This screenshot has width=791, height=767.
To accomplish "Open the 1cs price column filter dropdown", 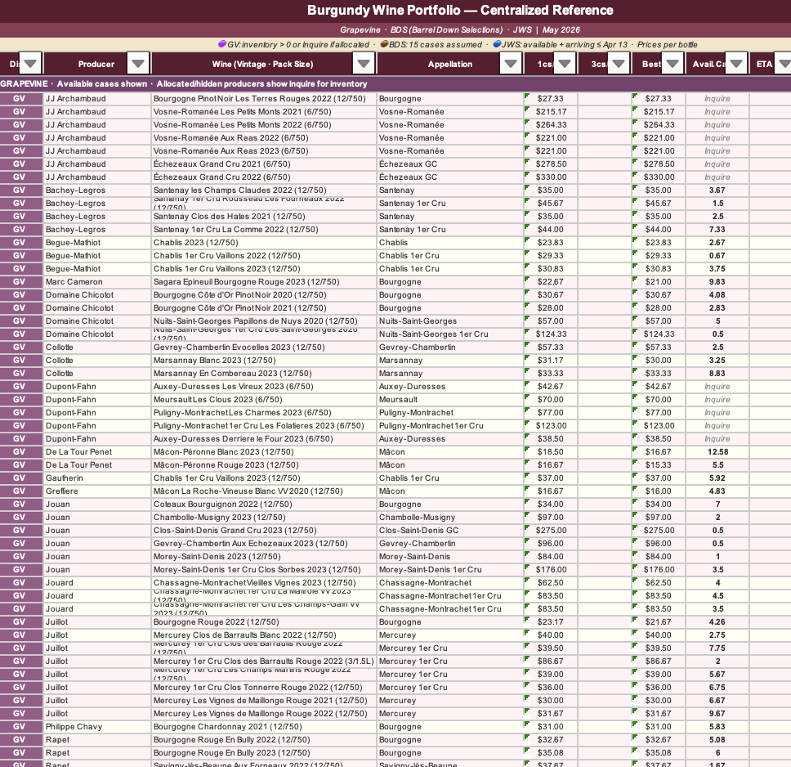I will (x=565, y=64).
